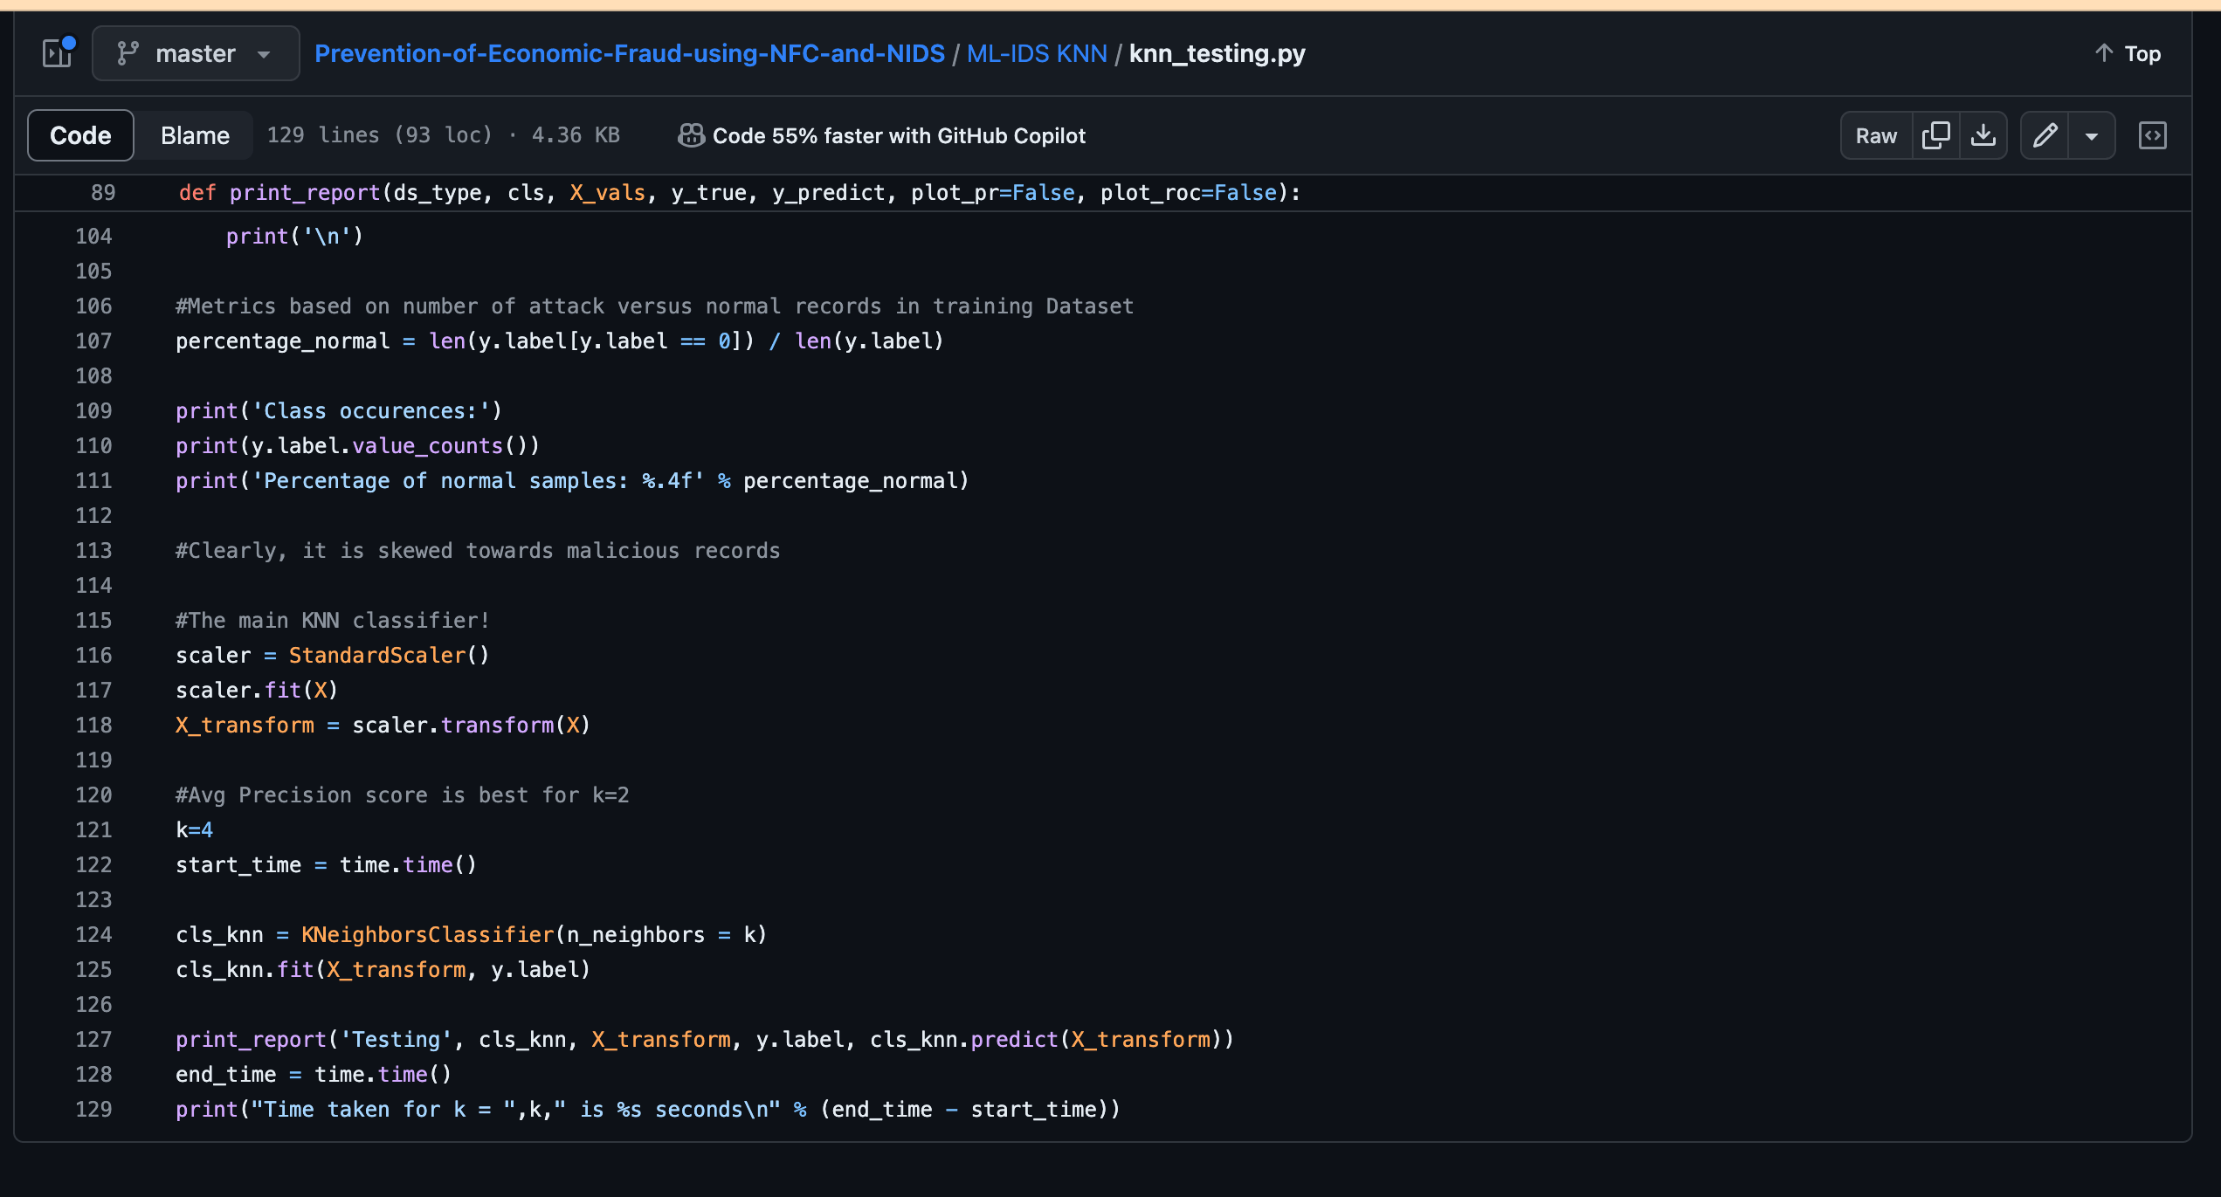
Task: Select line number 107
Action: [x=93, y=341]
